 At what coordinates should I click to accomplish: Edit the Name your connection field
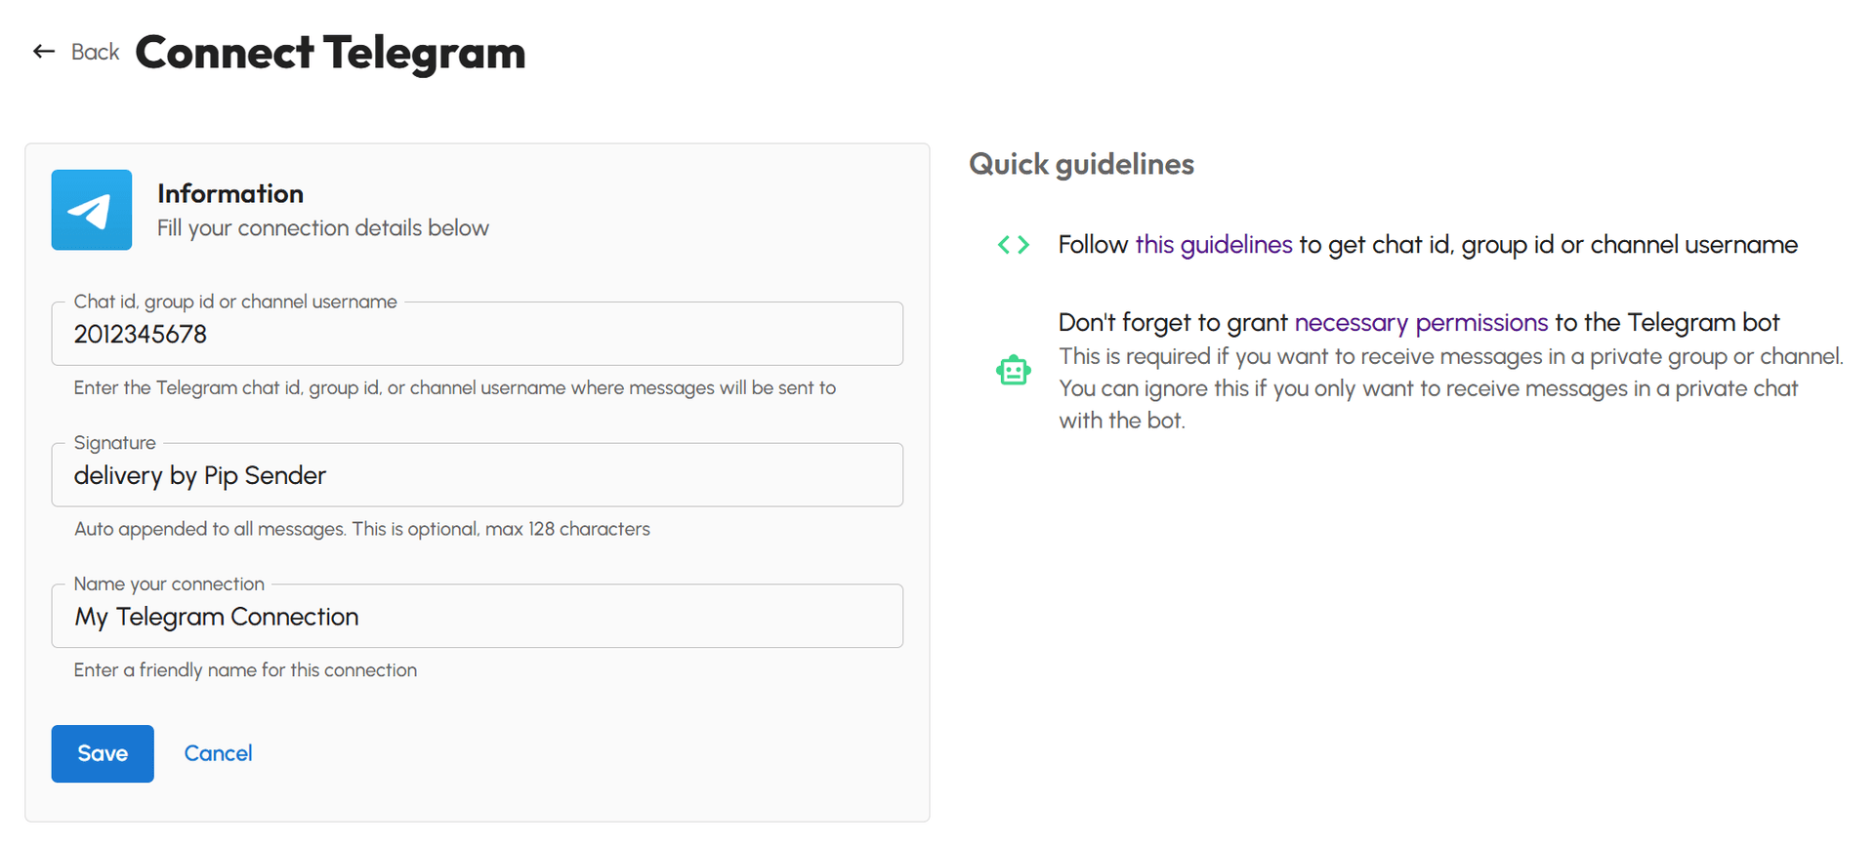(477, 617)
